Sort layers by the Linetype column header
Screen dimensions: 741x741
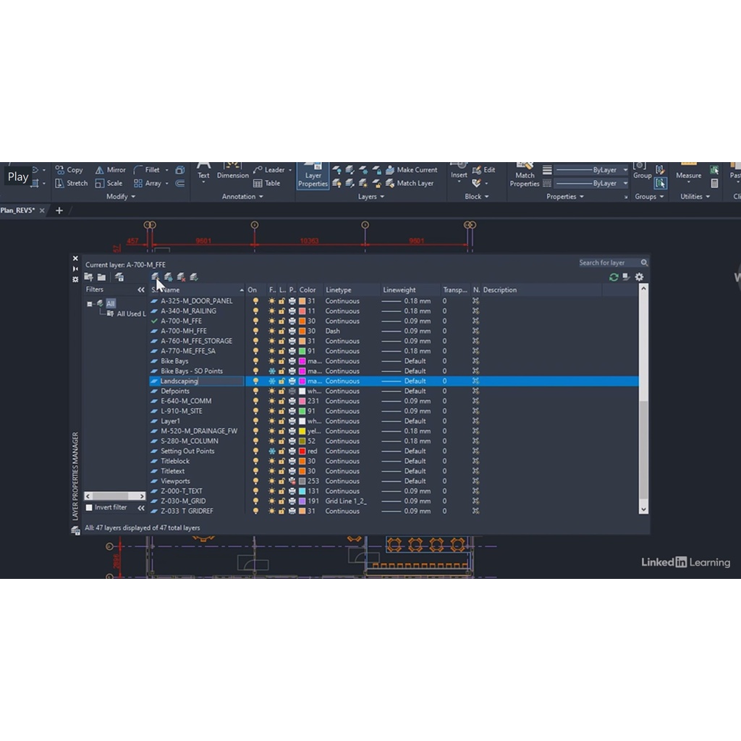tap(338, 290)
